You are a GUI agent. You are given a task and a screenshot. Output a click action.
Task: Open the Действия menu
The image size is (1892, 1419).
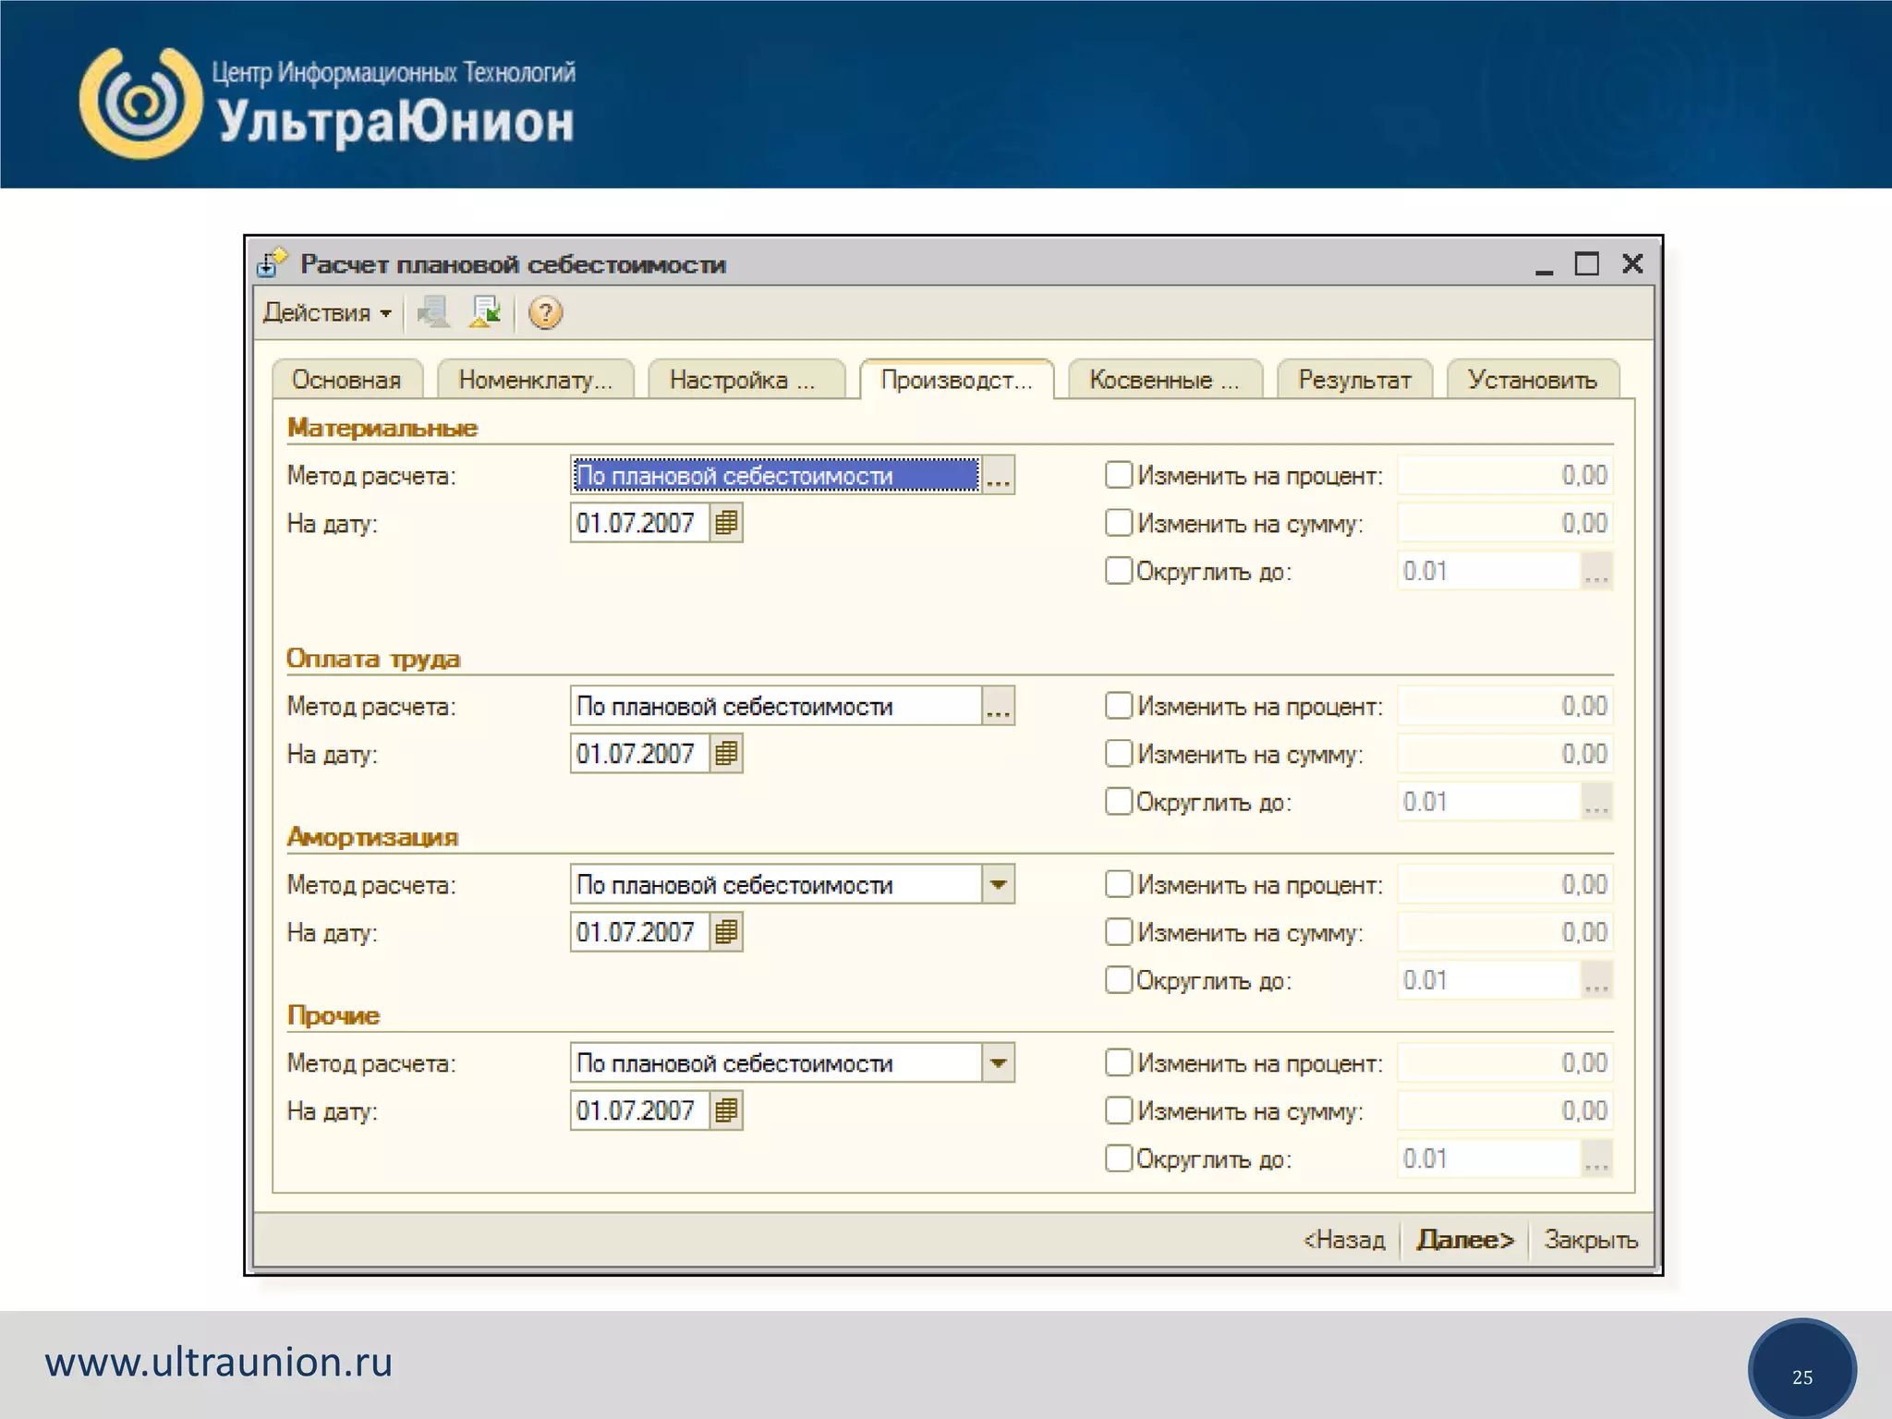click(327, 313)
